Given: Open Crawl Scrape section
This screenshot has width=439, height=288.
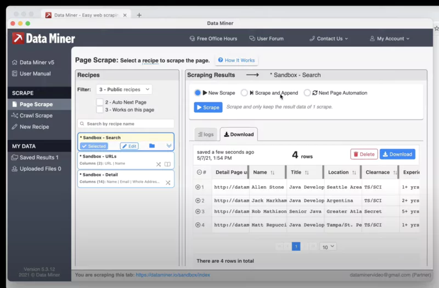Looking at the screenshot, I should tap(32, 116).
